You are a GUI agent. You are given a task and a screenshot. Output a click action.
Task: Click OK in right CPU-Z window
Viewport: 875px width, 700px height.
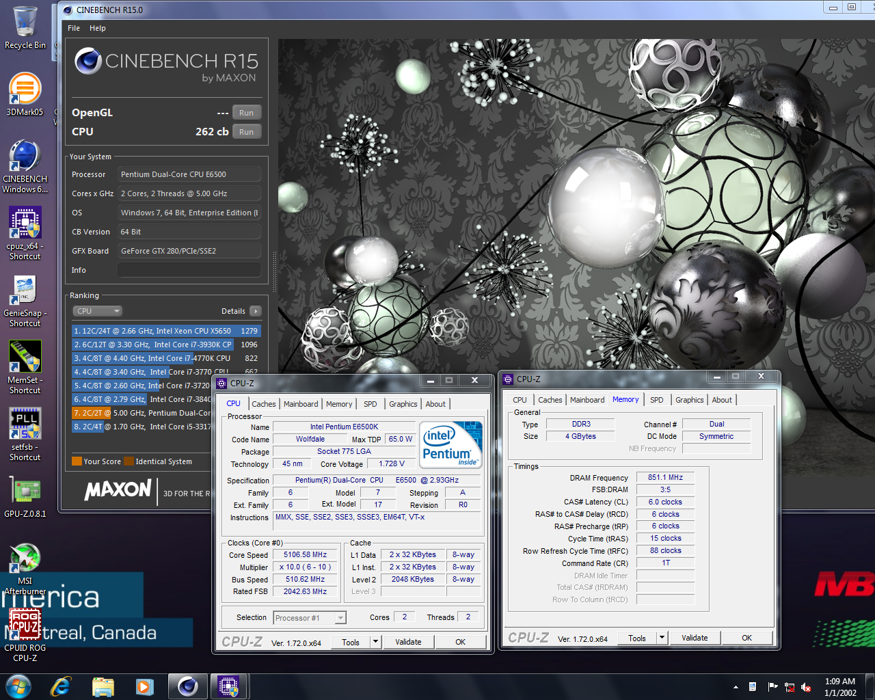pos(747,638)
